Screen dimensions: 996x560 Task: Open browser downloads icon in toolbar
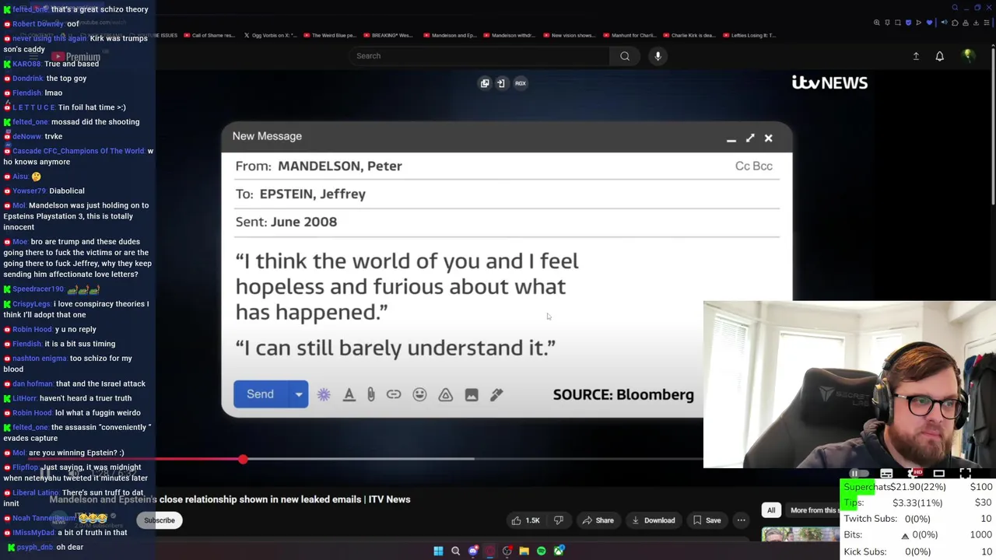tap(974, 23)
